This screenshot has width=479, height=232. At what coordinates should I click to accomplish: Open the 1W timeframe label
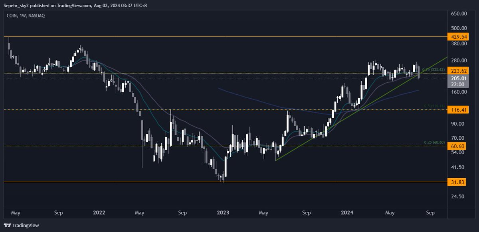[x=22, y=16]
